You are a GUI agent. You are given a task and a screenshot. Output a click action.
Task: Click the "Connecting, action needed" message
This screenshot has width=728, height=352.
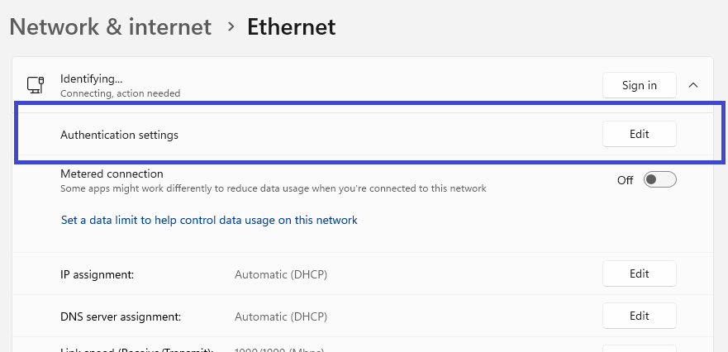(120, 94)
